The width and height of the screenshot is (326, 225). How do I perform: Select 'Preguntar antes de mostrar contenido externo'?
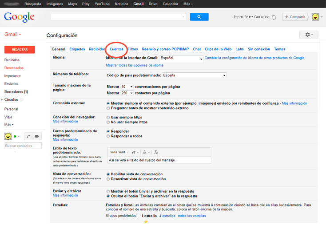tap(108, 108)
